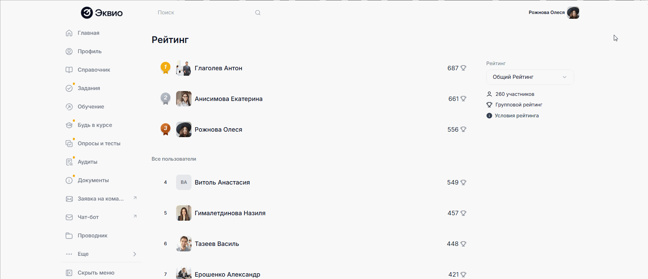Expand the Еще menu chevron
Screen dimensions: 648x279
tap(135, 254)
